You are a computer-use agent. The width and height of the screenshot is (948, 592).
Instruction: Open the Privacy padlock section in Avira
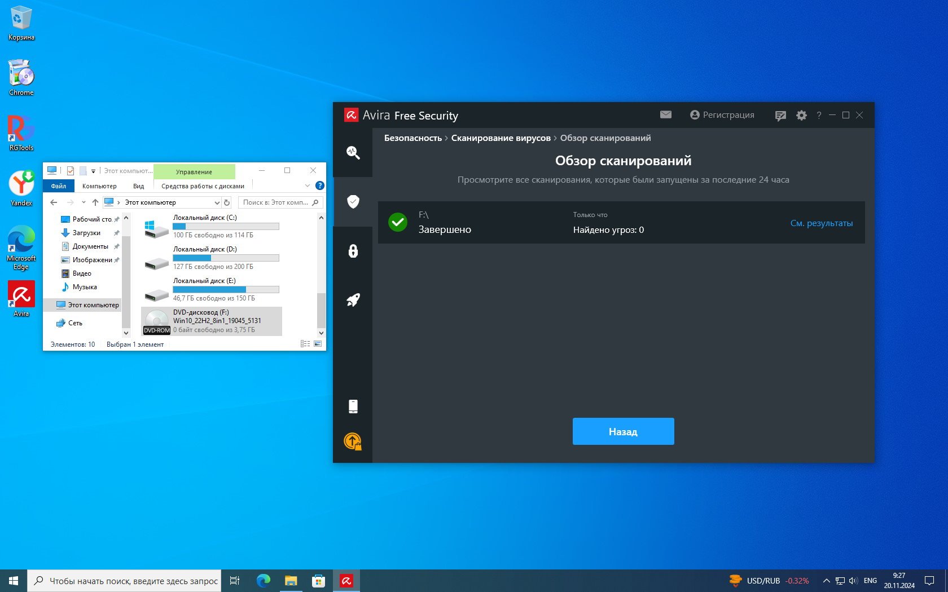[x=353, y=251]
